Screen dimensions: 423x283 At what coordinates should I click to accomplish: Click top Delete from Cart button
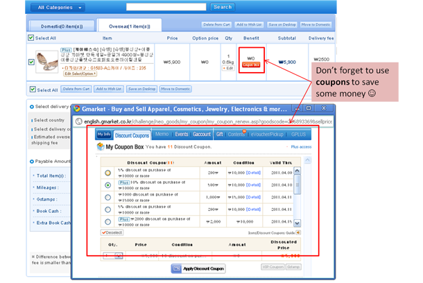[x=216, y=24]
